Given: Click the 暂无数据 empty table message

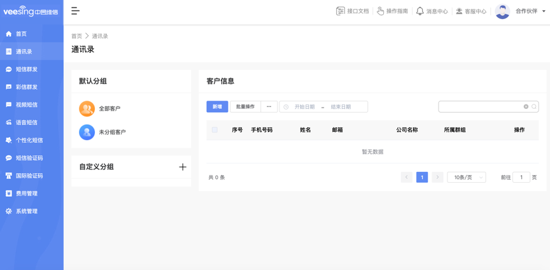Looking at the screenshot, I should [372, 152].
